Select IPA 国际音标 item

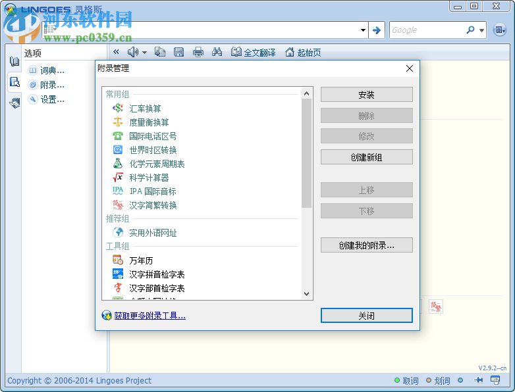pyautogui.click(x=153, y=191)
